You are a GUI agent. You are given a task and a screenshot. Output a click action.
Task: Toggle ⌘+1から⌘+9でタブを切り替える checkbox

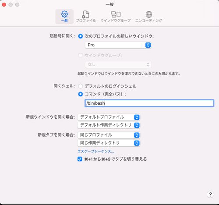[x=80, y=159]
